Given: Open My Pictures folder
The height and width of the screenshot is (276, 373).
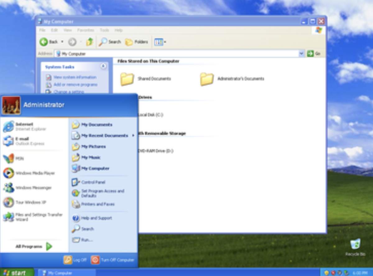Looking at the screenshot, I should (x=89, y=146).
